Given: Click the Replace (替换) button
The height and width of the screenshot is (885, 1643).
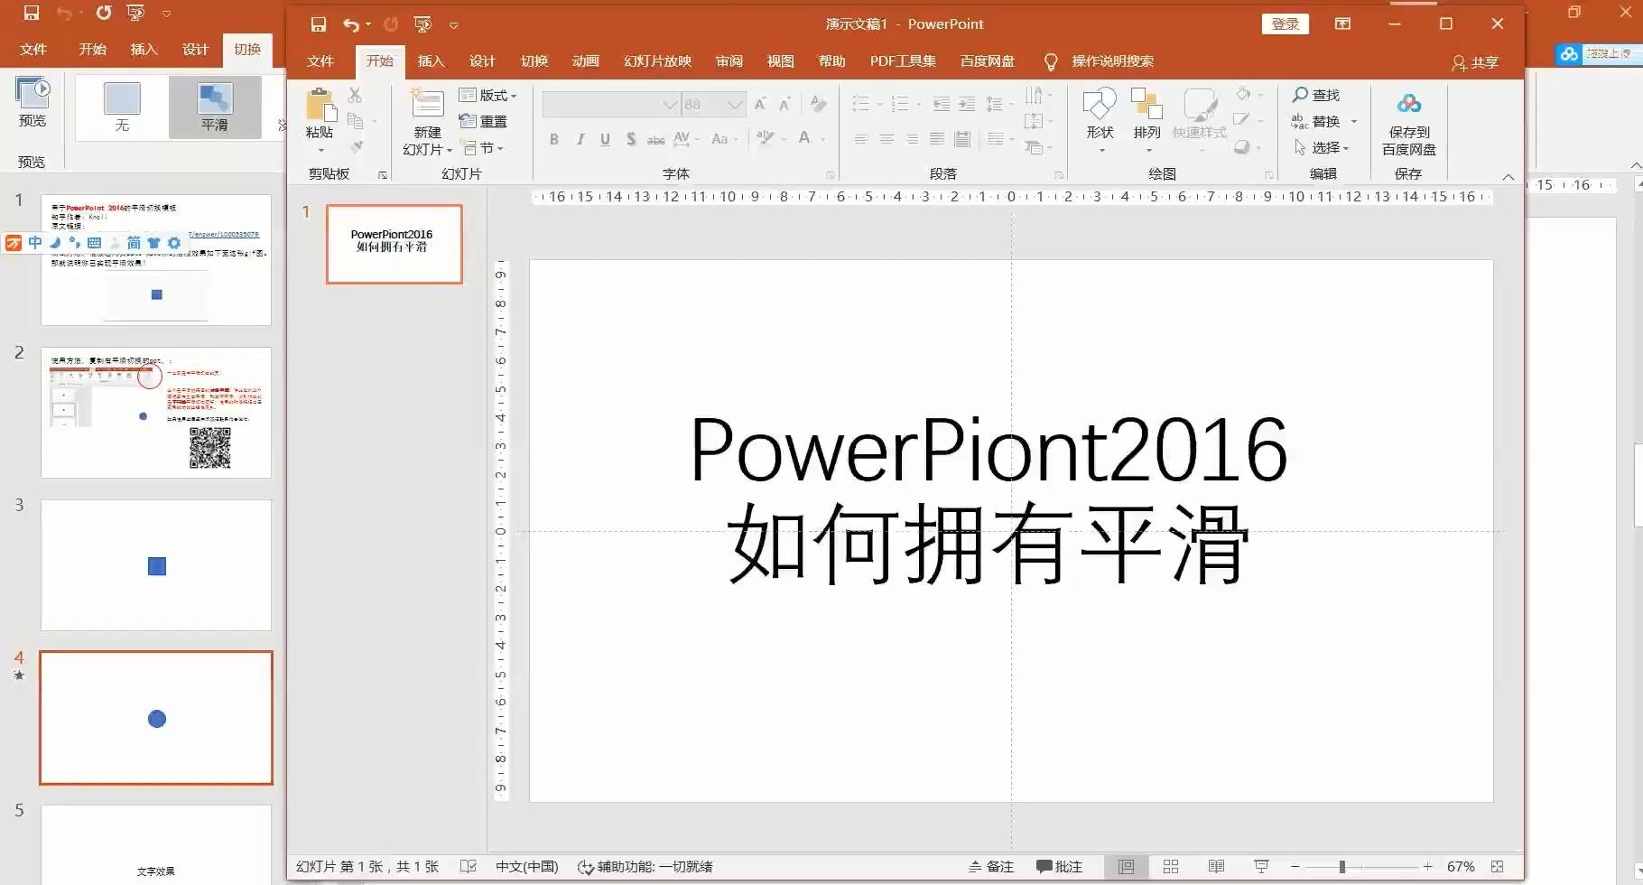Looking at the screenshot, I should (1316, 121).
